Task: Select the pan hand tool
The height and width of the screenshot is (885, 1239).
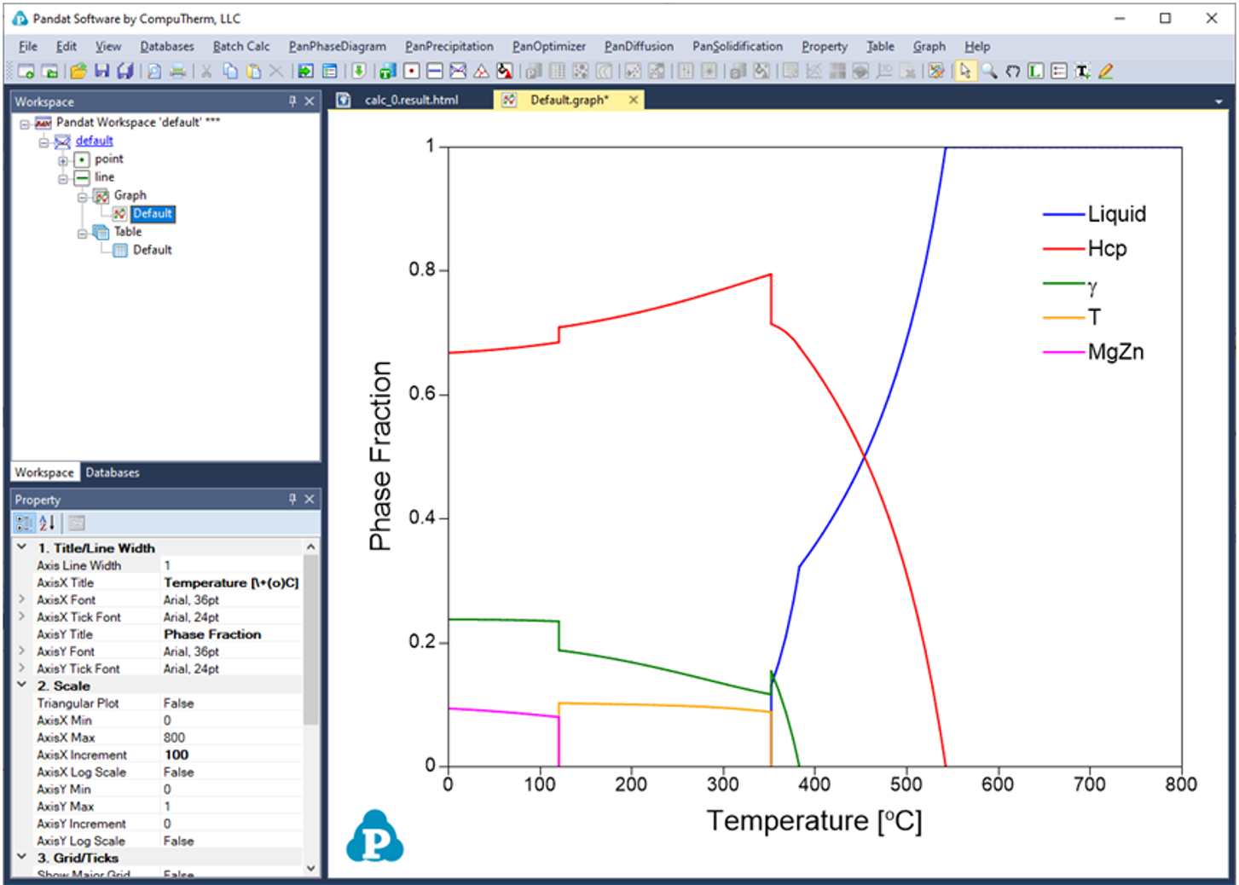Action: [1012, 72]
